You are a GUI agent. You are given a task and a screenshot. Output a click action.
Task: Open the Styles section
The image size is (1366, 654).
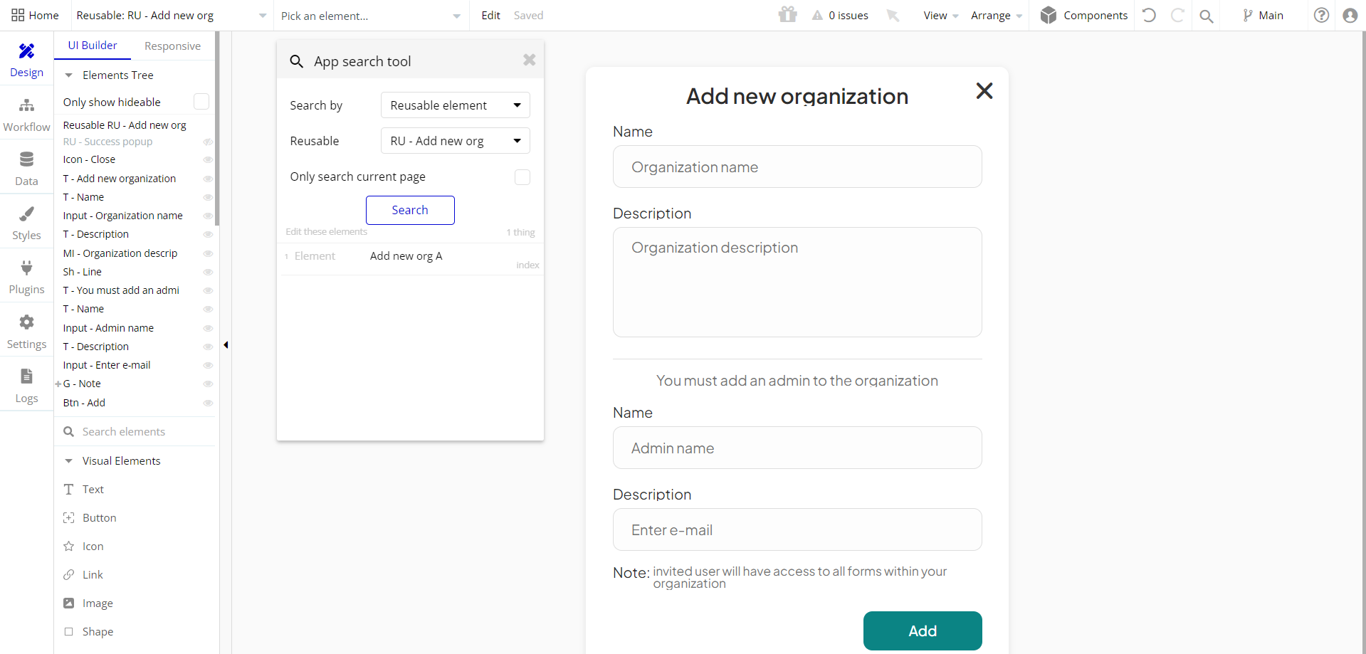pos(26,223)
